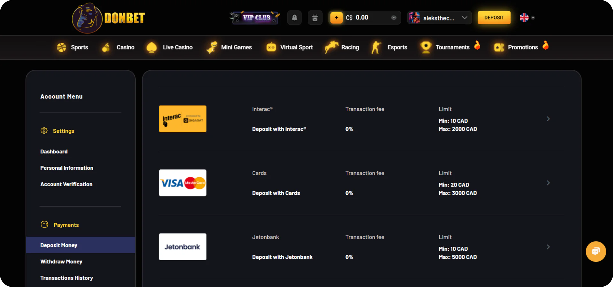Open the Tournaments section

click(452, 47)
